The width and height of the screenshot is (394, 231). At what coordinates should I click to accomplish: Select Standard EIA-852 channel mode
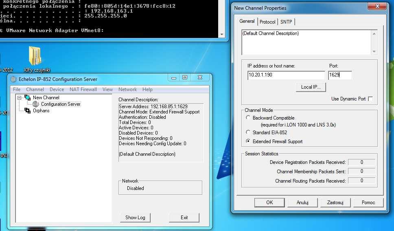[x=248, y=132]
